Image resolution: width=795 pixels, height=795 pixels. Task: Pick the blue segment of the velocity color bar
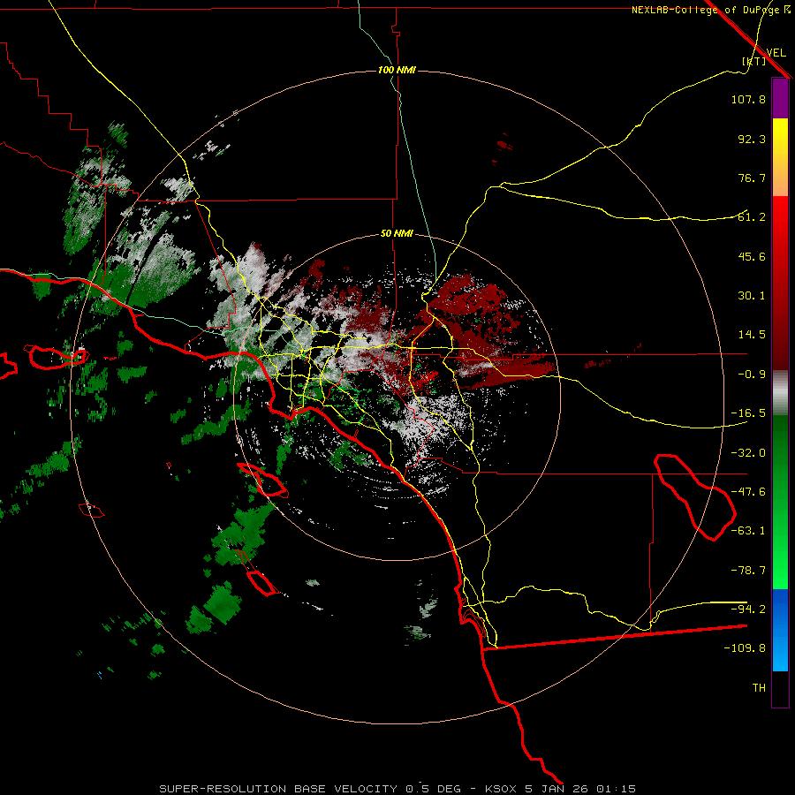pos(780,630)
